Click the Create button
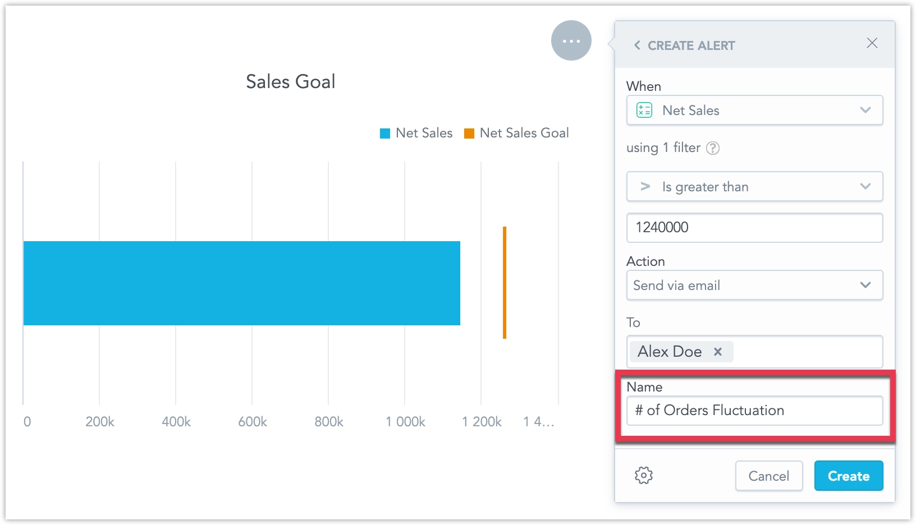 [848, 476]
